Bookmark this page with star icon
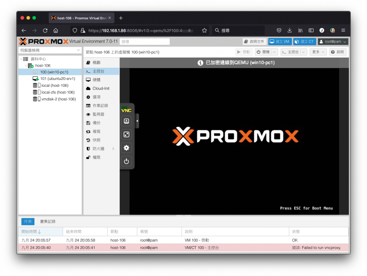 point(204,30)
